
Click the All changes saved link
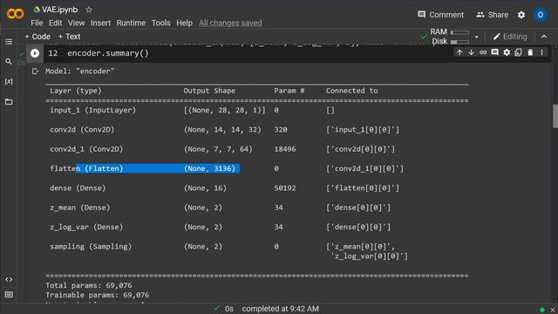point(230,24)
